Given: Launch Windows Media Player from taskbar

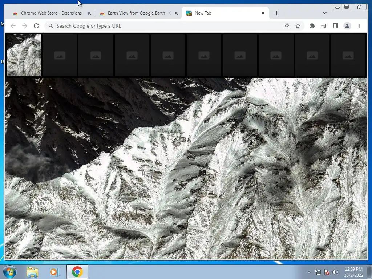Looking at the screenshot, I should point(54,272).
